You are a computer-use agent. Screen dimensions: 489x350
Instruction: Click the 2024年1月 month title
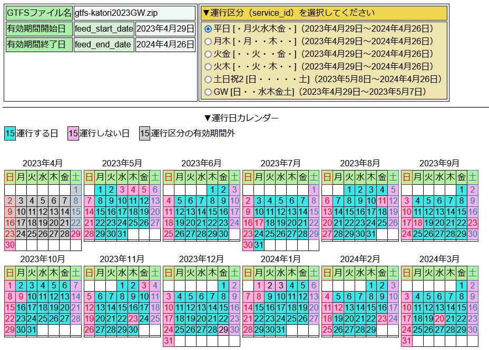point(280,258)
